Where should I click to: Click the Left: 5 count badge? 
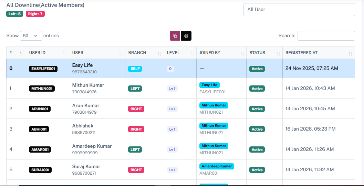[15, 14]
